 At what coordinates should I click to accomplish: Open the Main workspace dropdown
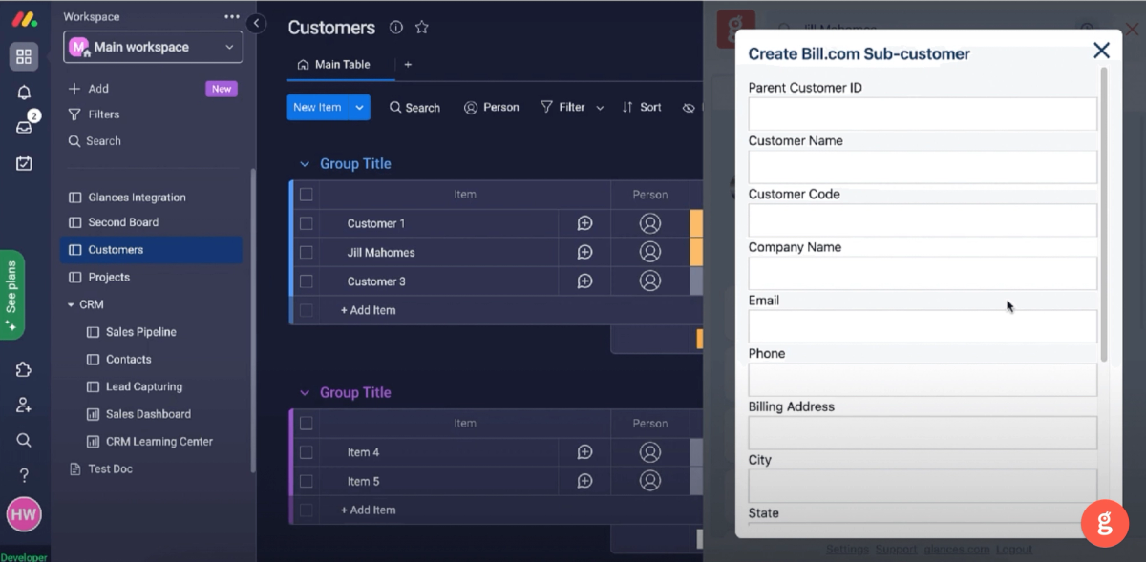[153, 47]
